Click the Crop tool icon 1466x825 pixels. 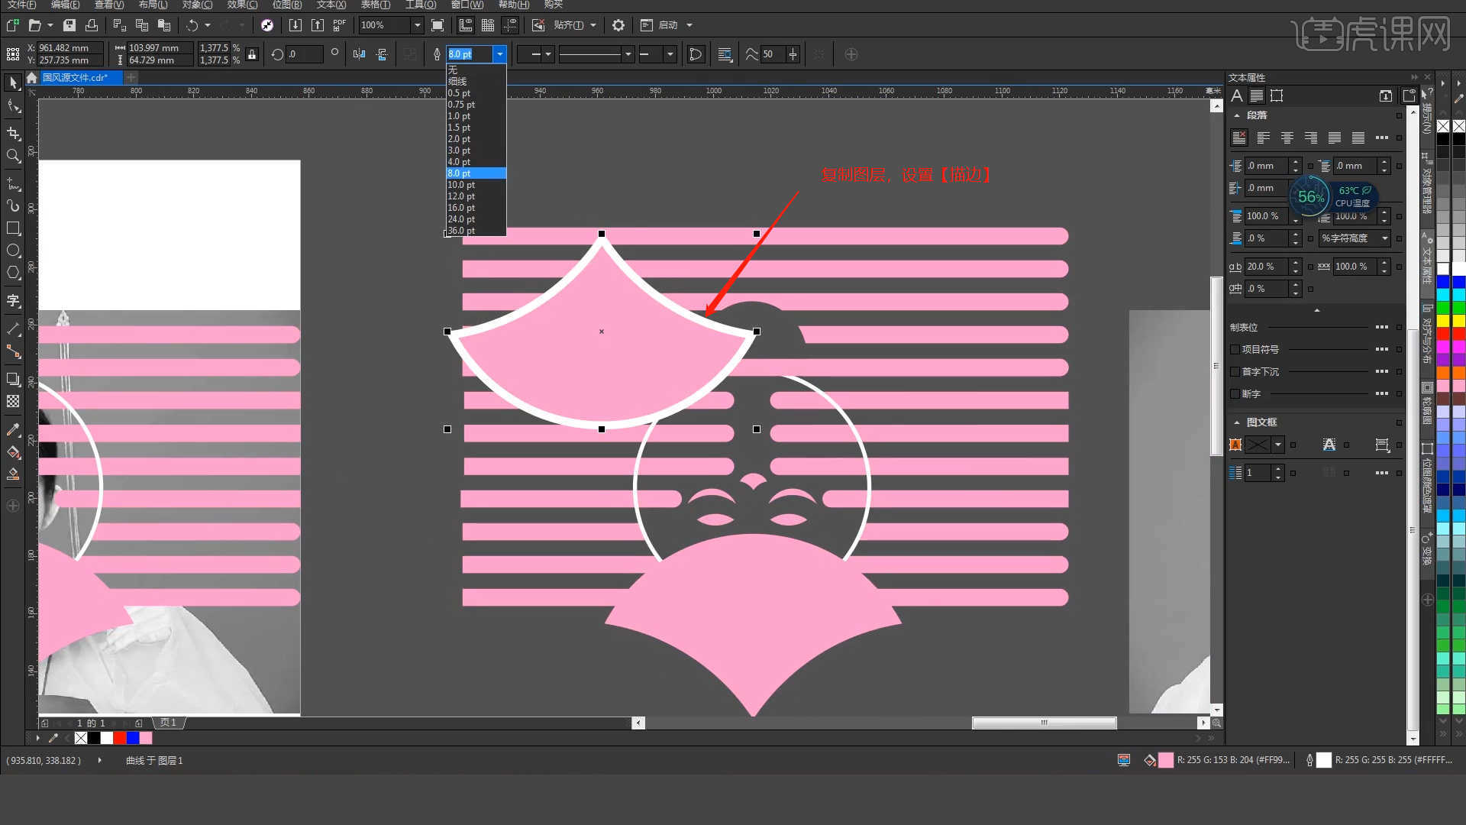click(x=13, y=133)
